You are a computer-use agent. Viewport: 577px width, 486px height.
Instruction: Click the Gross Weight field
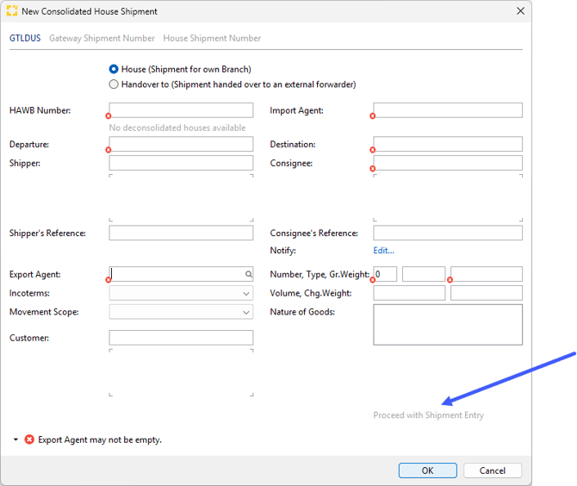(487, 274)
